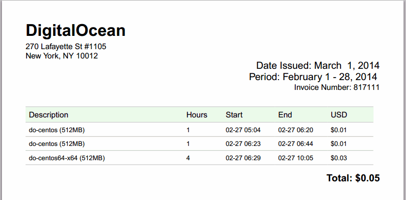Click the New York, NY 10012 line
The image size is (406, 200).
pos(62,56)
